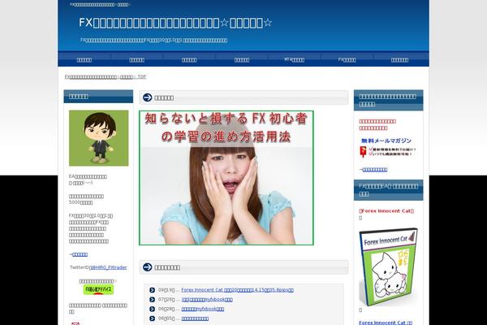
Task: Click the arrow icon in the heading above the news list
Action: pos(147,266)
